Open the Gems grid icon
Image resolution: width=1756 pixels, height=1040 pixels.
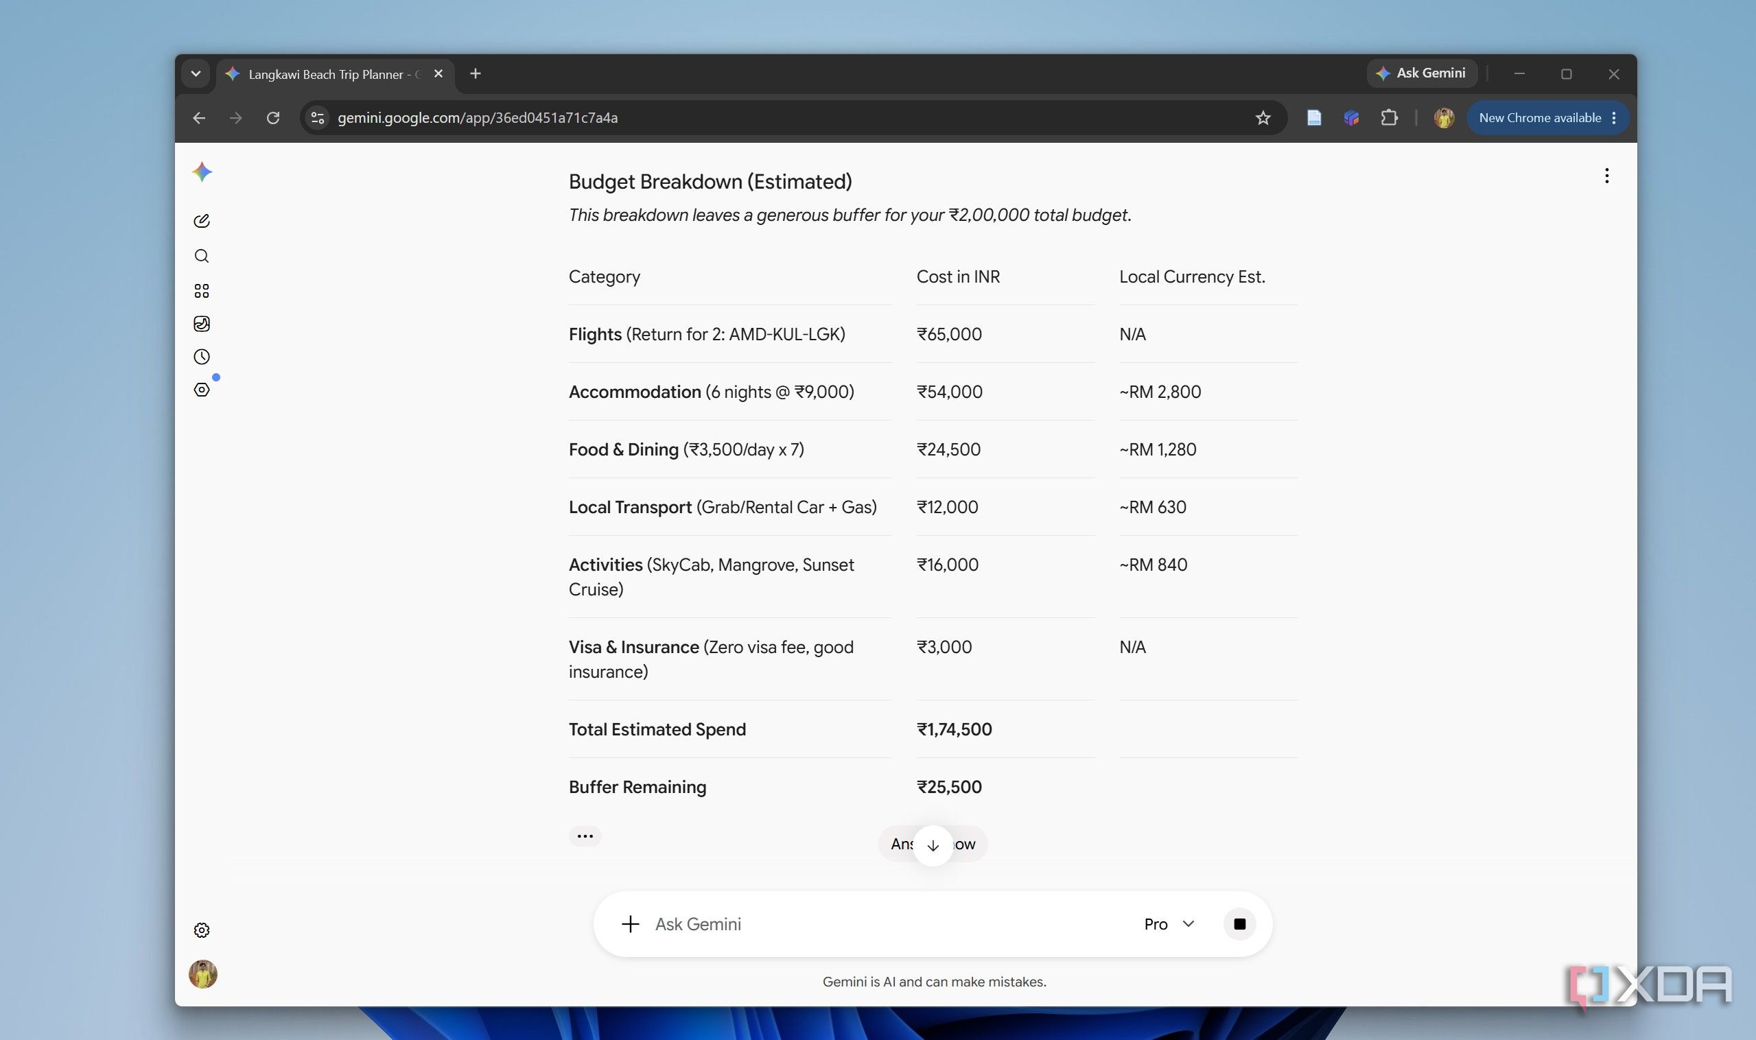(x=202, y=290)
